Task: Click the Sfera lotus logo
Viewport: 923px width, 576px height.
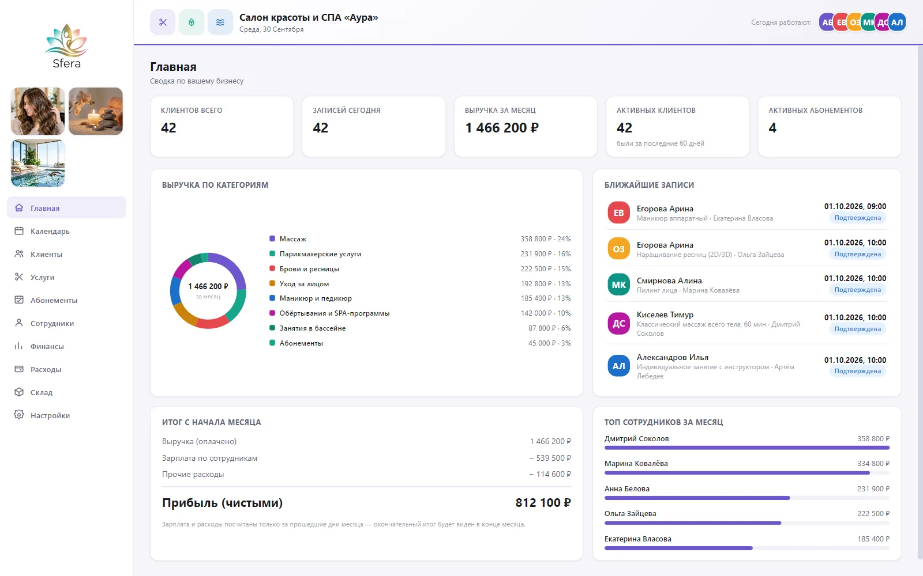Action: click(66, 46)
